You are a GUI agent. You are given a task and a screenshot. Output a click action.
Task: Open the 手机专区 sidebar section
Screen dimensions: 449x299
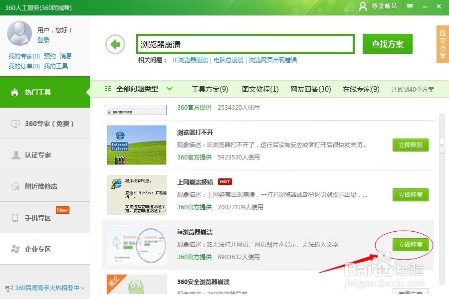coord(45,217)
